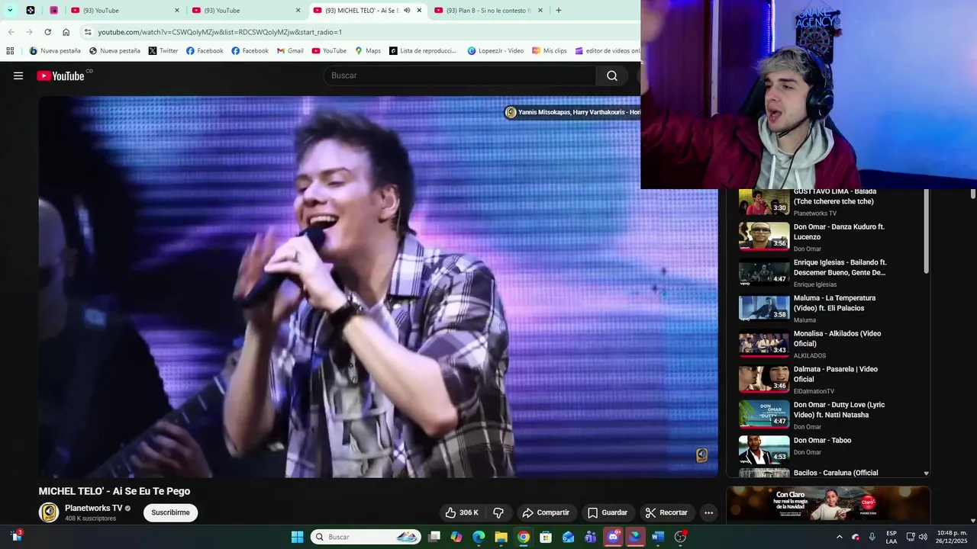Open the YouTube hamburger guide menu
This screenshot has height=549, width=977.
(18, 75)
